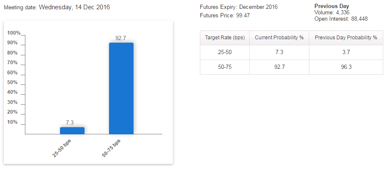Screen dimensions: 385x169
Task: Click the 7.3 blue bar
Action: pyautogui.click(x=72, y=131)
